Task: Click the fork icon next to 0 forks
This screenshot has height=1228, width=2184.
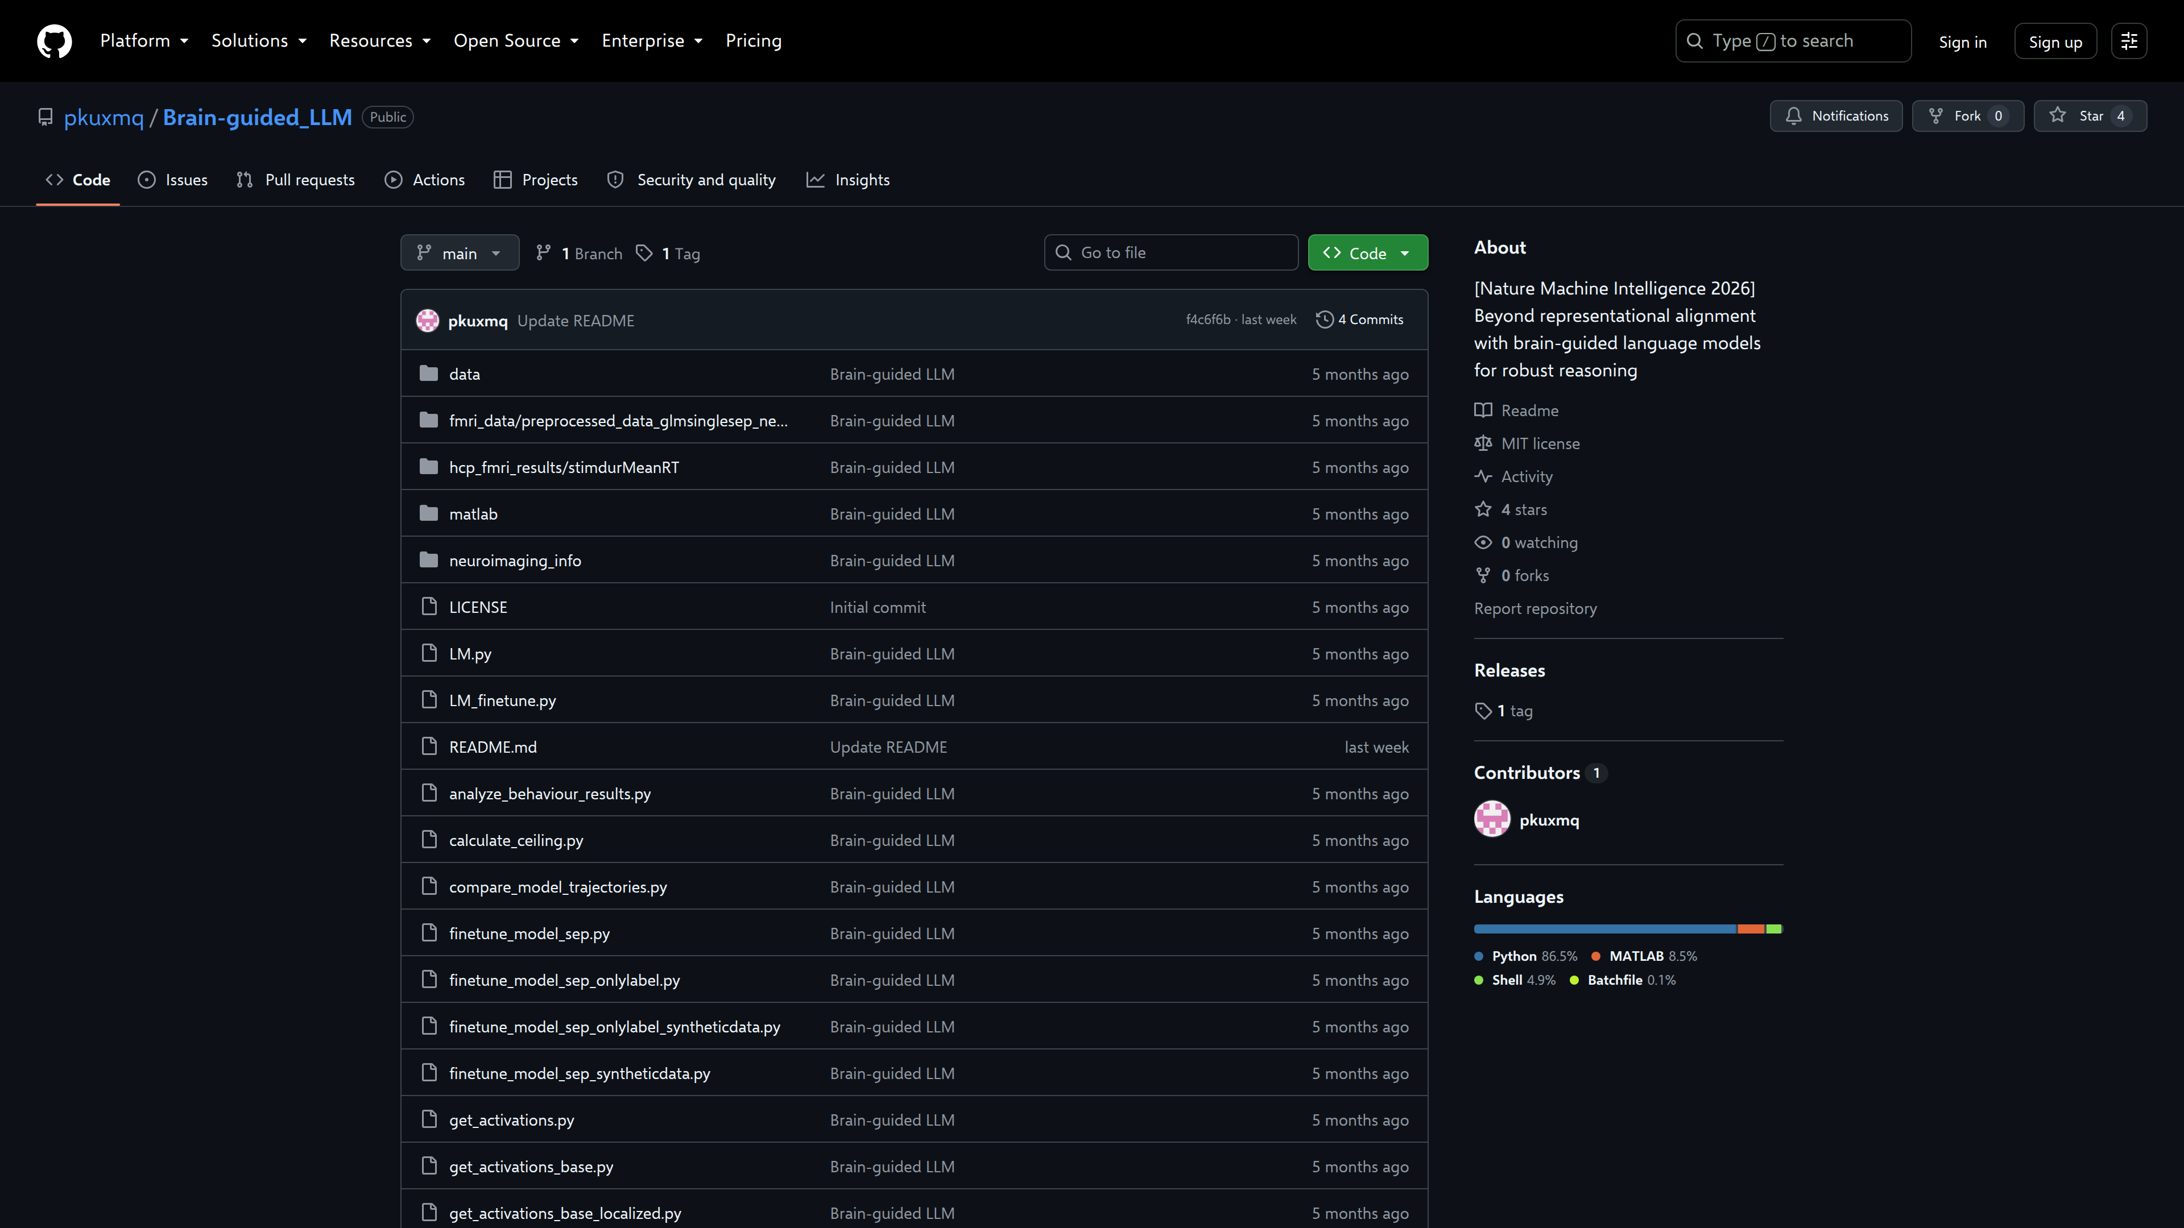Action: [x=1483, y=575]
